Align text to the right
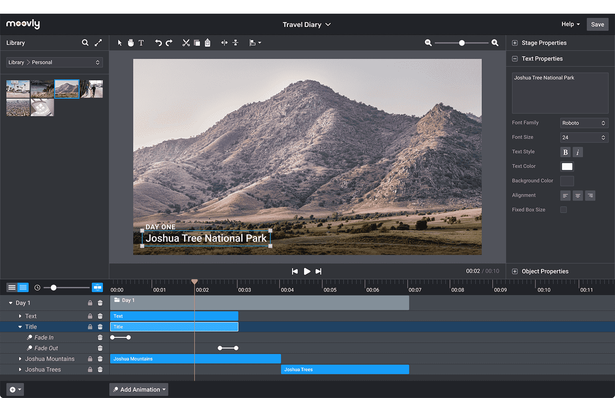Screen dimensions: 615x398 [590, 196]
